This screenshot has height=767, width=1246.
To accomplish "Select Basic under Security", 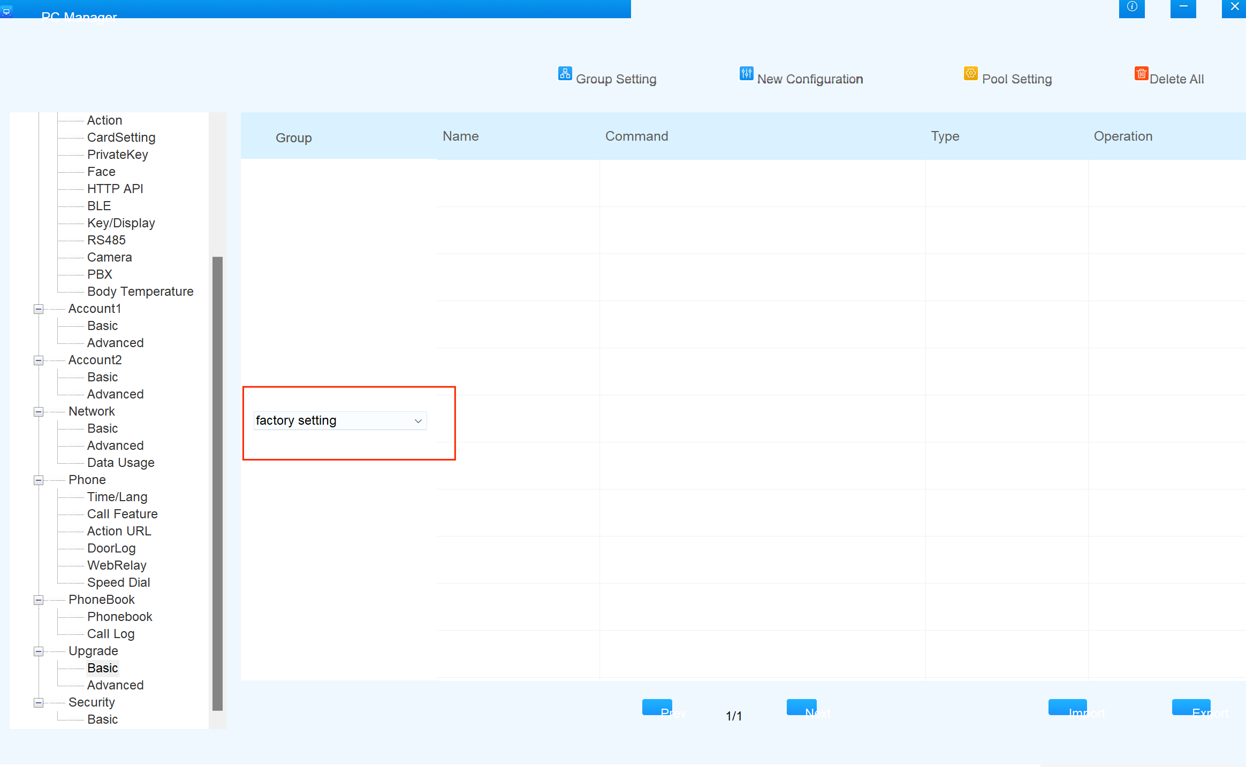I will pyautogui.click(x=102, y=719).
